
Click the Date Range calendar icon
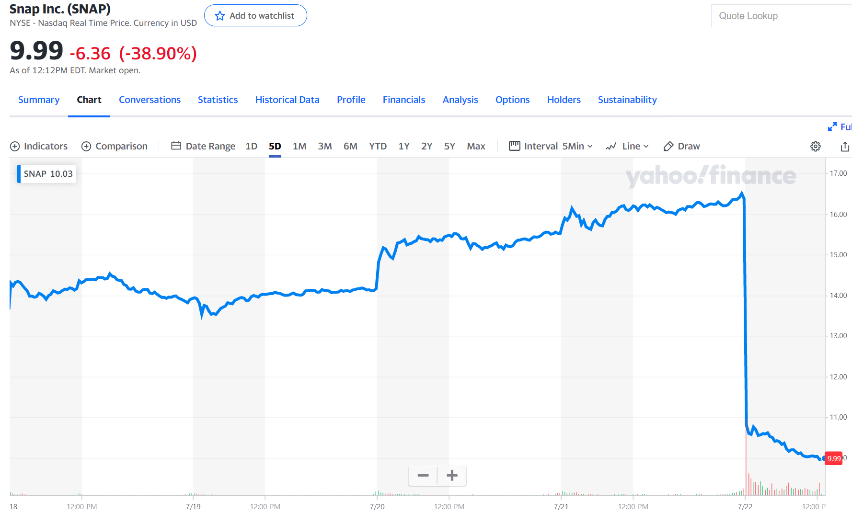pyautogui.click(x=176, y=146)
